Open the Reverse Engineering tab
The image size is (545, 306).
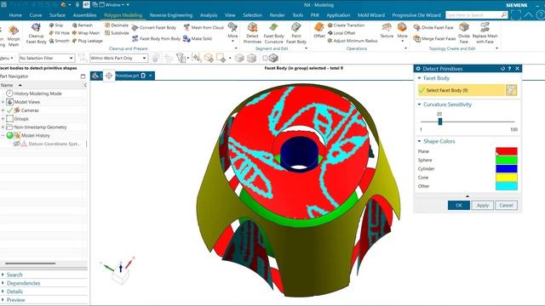click(x=171, y=15)
